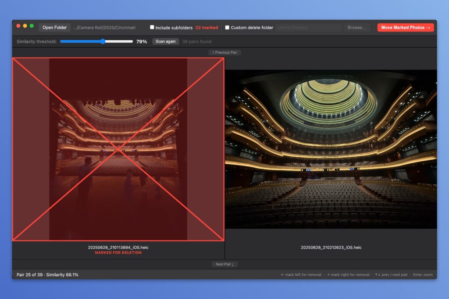Click the Camera Roll/2025/Cincinnati folder path
Viewport: 449px width, 299px height.
(104, 28)
